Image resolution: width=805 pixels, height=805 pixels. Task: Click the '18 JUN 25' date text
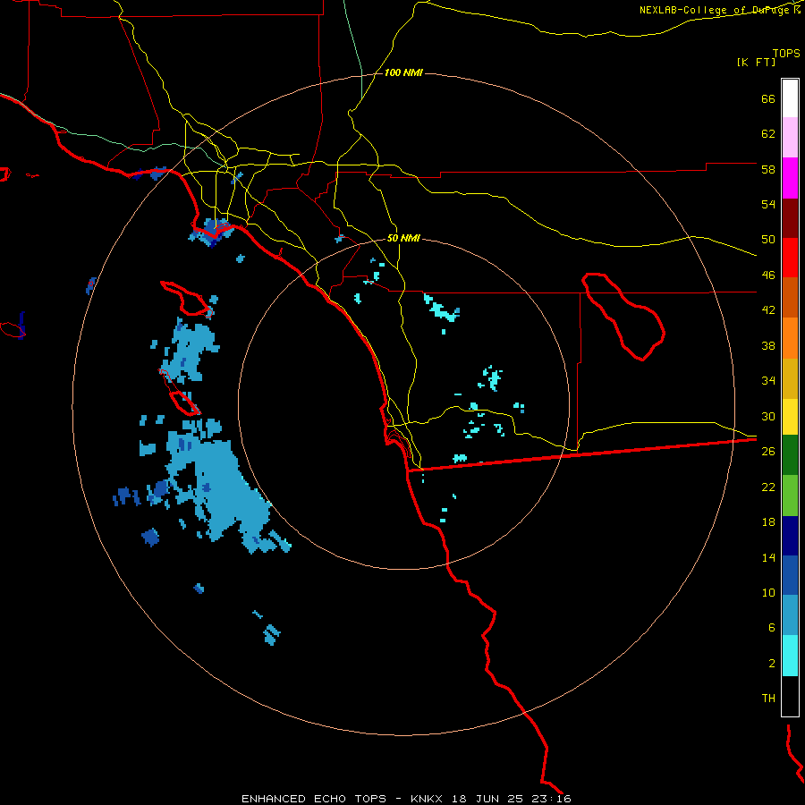pyautogui.click(x=488, y=799)
